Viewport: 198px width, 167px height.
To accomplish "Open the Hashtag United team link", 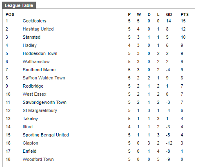I will click(38, 29).
